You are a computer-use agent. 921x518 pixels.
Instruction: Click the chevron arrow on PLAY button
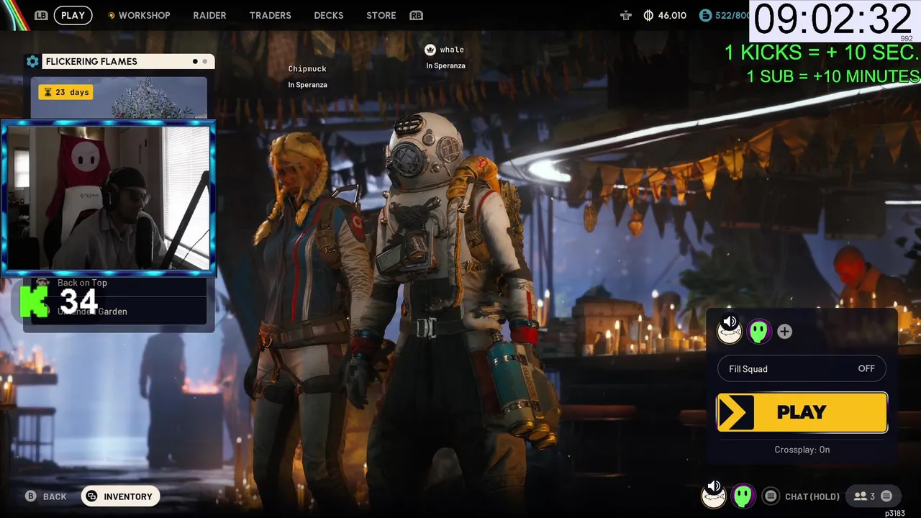tap(736, 412)
